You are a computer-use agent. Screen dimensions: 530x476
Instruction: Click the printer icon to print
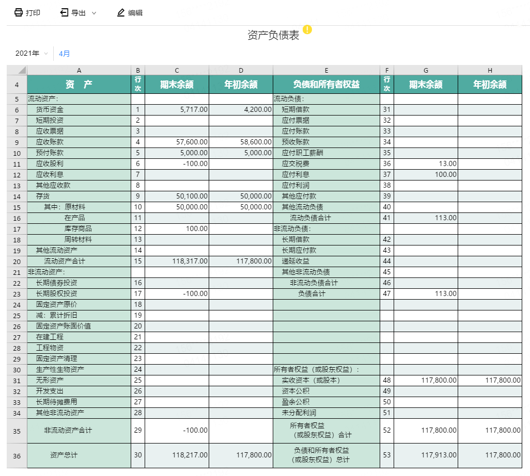click(19, 12)
